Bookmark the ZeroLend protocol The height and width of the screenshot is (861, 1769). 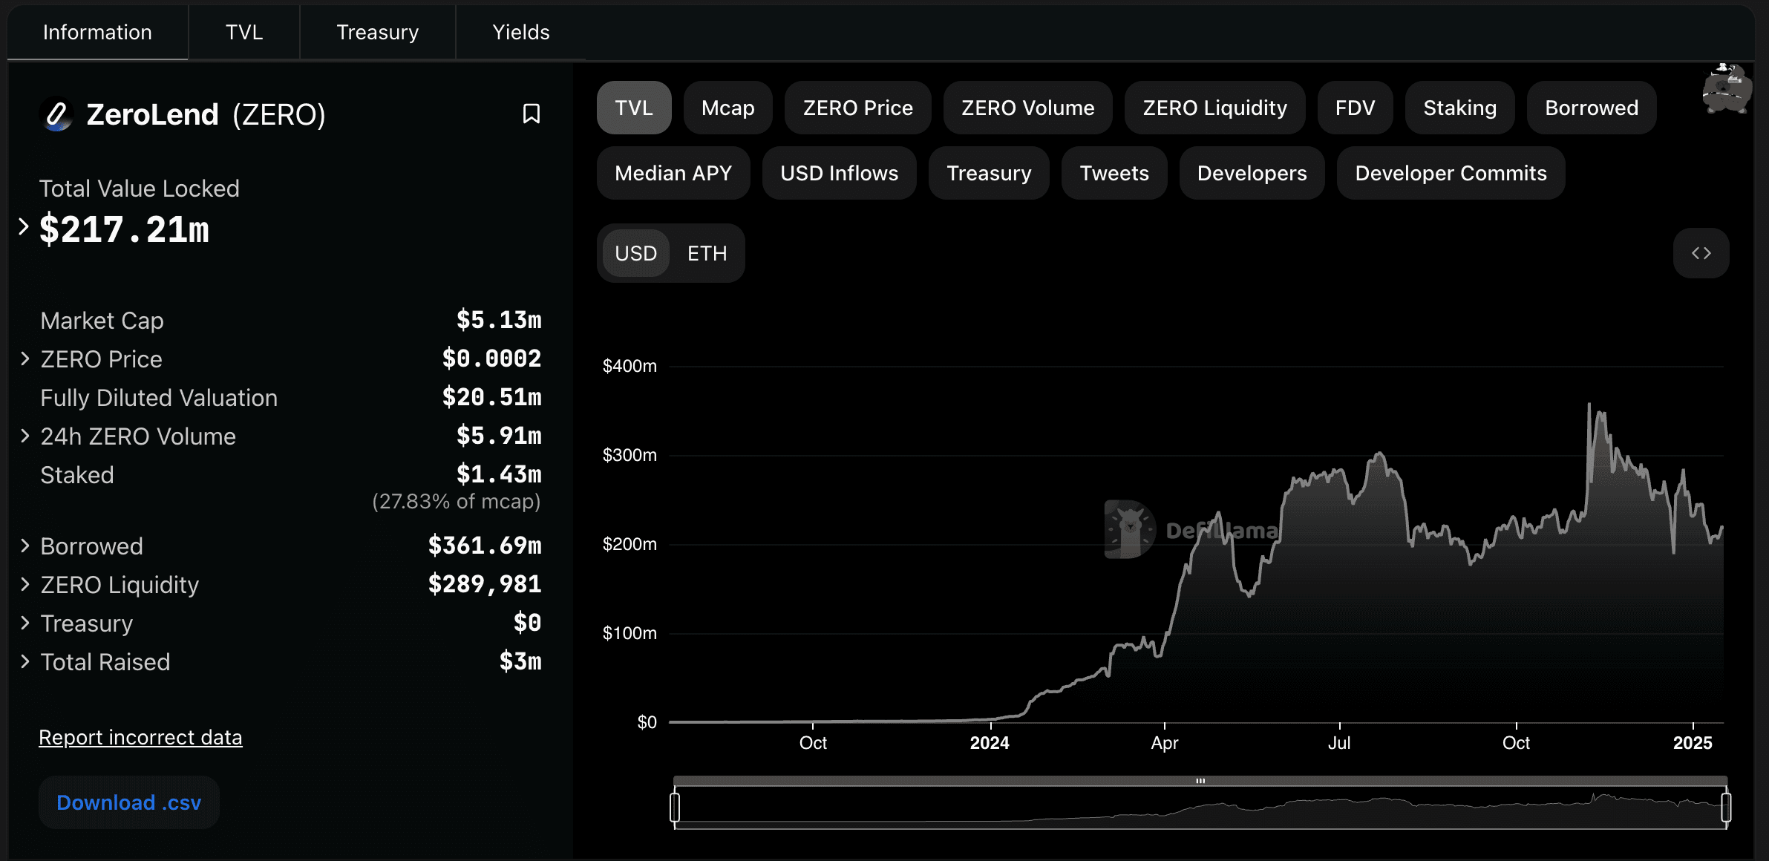(531, 114)
